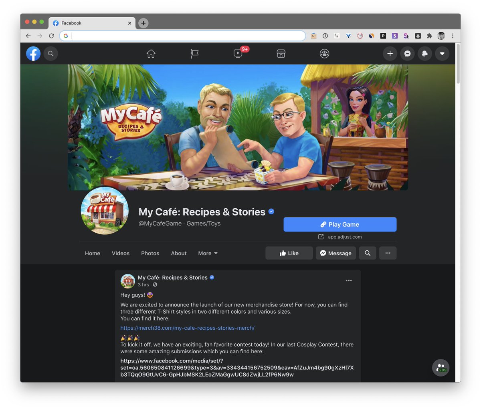481x409 pixels.
Task: Open the page three-dot options button
Action: (x=388, y=253)
